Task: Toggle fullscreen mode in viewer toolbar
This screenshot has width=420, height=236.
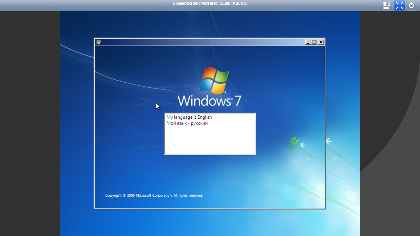Action: pyautogui.click(x=399, y=5)
